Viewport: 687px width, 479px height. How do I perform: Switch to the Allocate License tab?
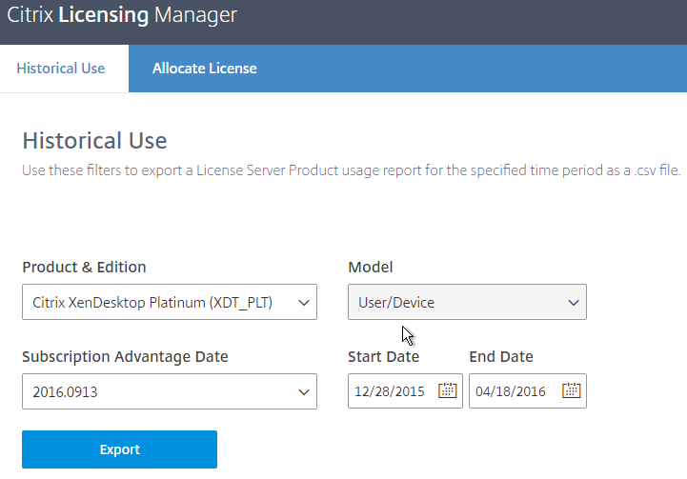[x=204, y=69]
